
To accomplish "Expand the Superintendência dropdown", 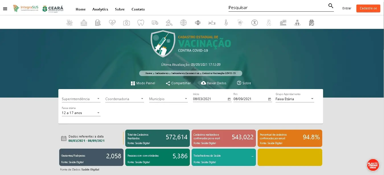I will [x=81, y=99].
